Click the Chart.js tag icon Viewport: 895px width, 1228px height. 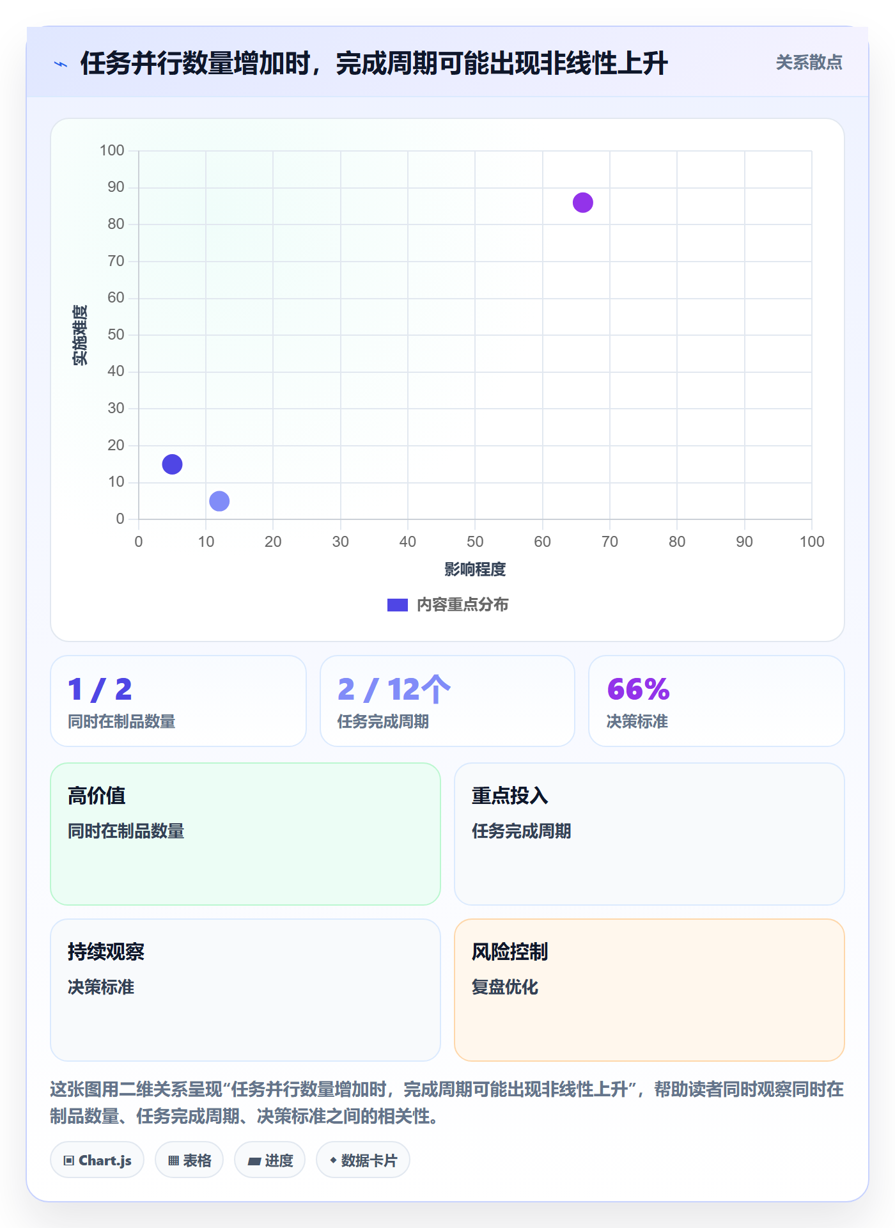tap(69, 1160)
